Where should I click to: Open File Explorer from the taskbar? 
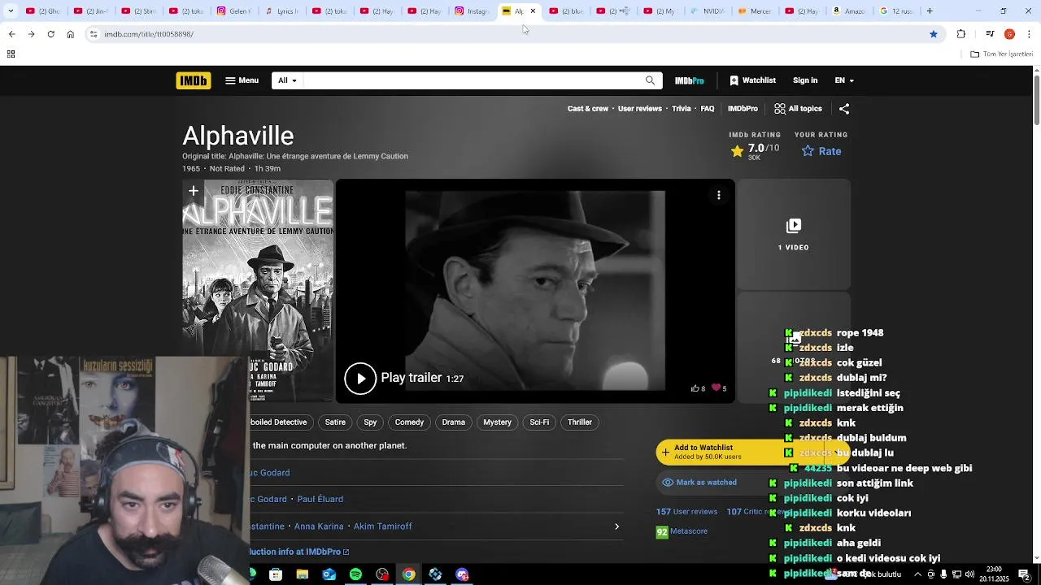[x=302, y=574]
